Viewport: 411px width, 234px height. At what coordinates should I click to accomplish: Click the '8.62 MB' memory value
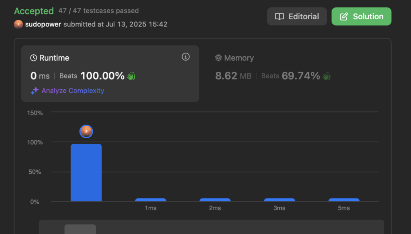tap(233, 76)
